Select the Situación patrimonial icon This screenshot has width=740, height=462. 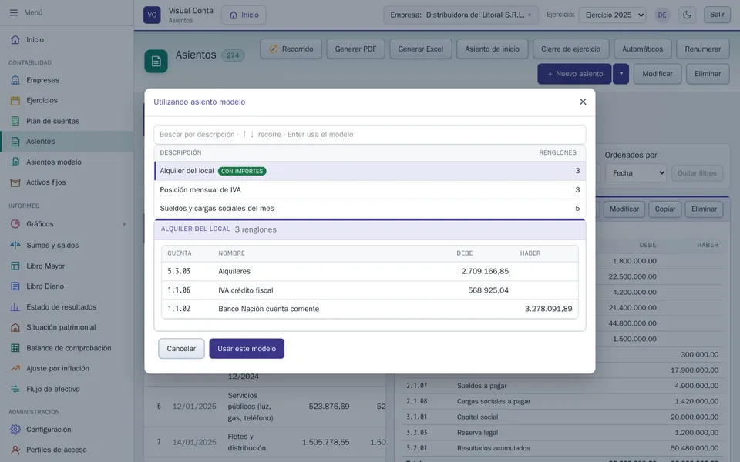(15, 327)
